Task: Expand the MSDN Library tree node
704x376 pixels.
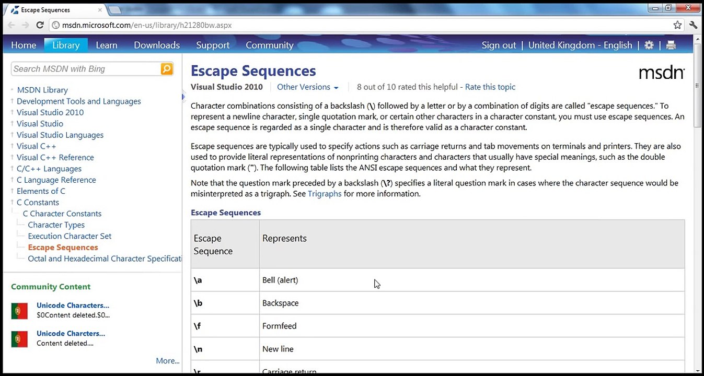Action: click(x=12, y=90)
